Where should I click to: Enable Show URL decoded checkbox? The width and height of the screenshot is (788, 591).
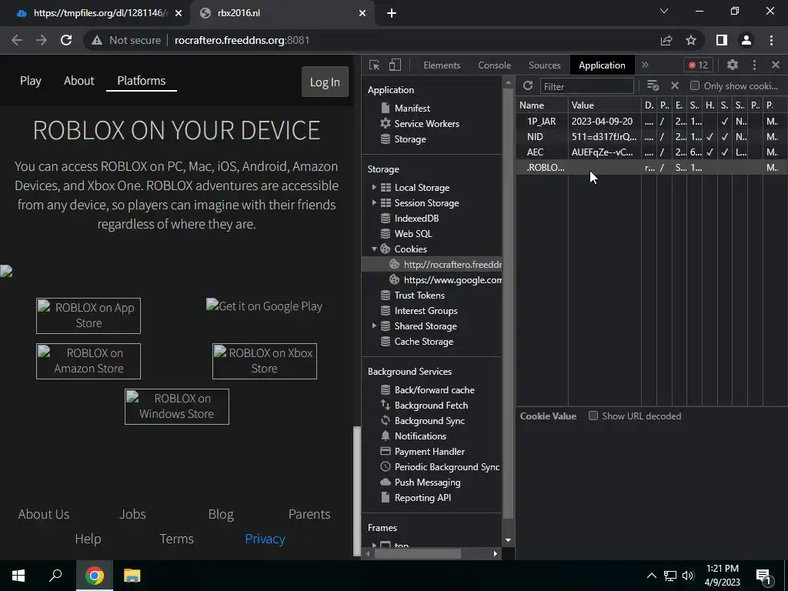593,416
